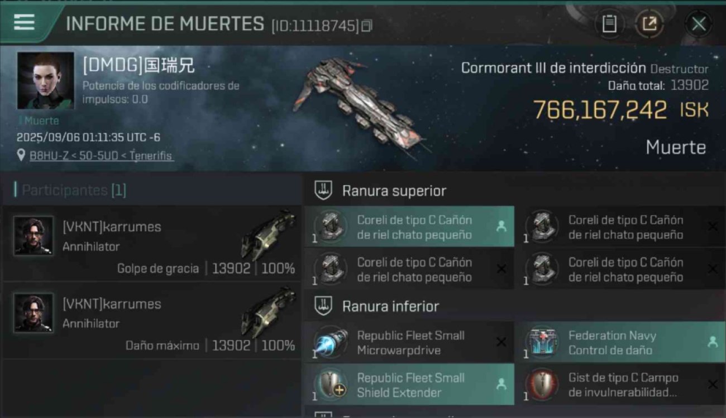This screenshot has height=418, width=726.
Task: Open the hamburger menu icon
Action: (x=24, y=22)
